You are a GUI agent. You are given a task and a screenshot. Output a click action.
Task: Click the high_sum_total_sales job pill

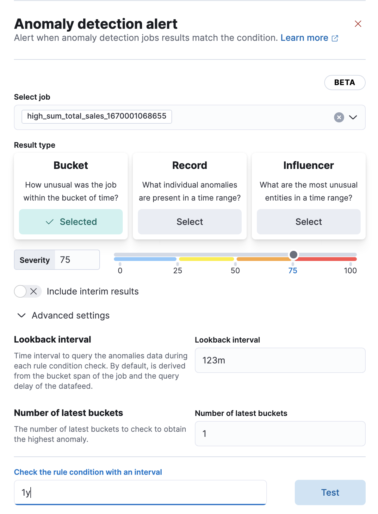tap(96, 116)
